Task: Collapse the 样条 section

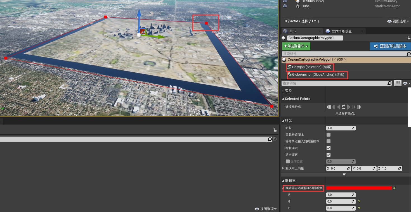Action: pos(283,121)
